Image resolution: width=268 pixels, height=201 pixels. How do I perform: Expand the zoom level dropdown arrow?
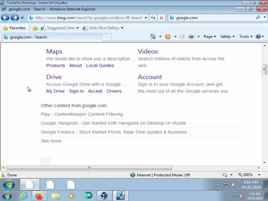pos(259,175)
